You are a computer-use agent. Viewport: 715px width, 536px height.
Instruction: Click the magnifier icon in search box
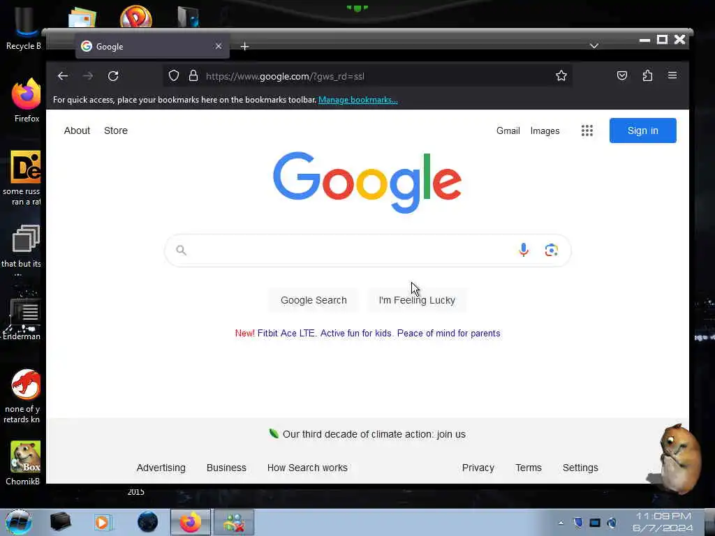181,251
